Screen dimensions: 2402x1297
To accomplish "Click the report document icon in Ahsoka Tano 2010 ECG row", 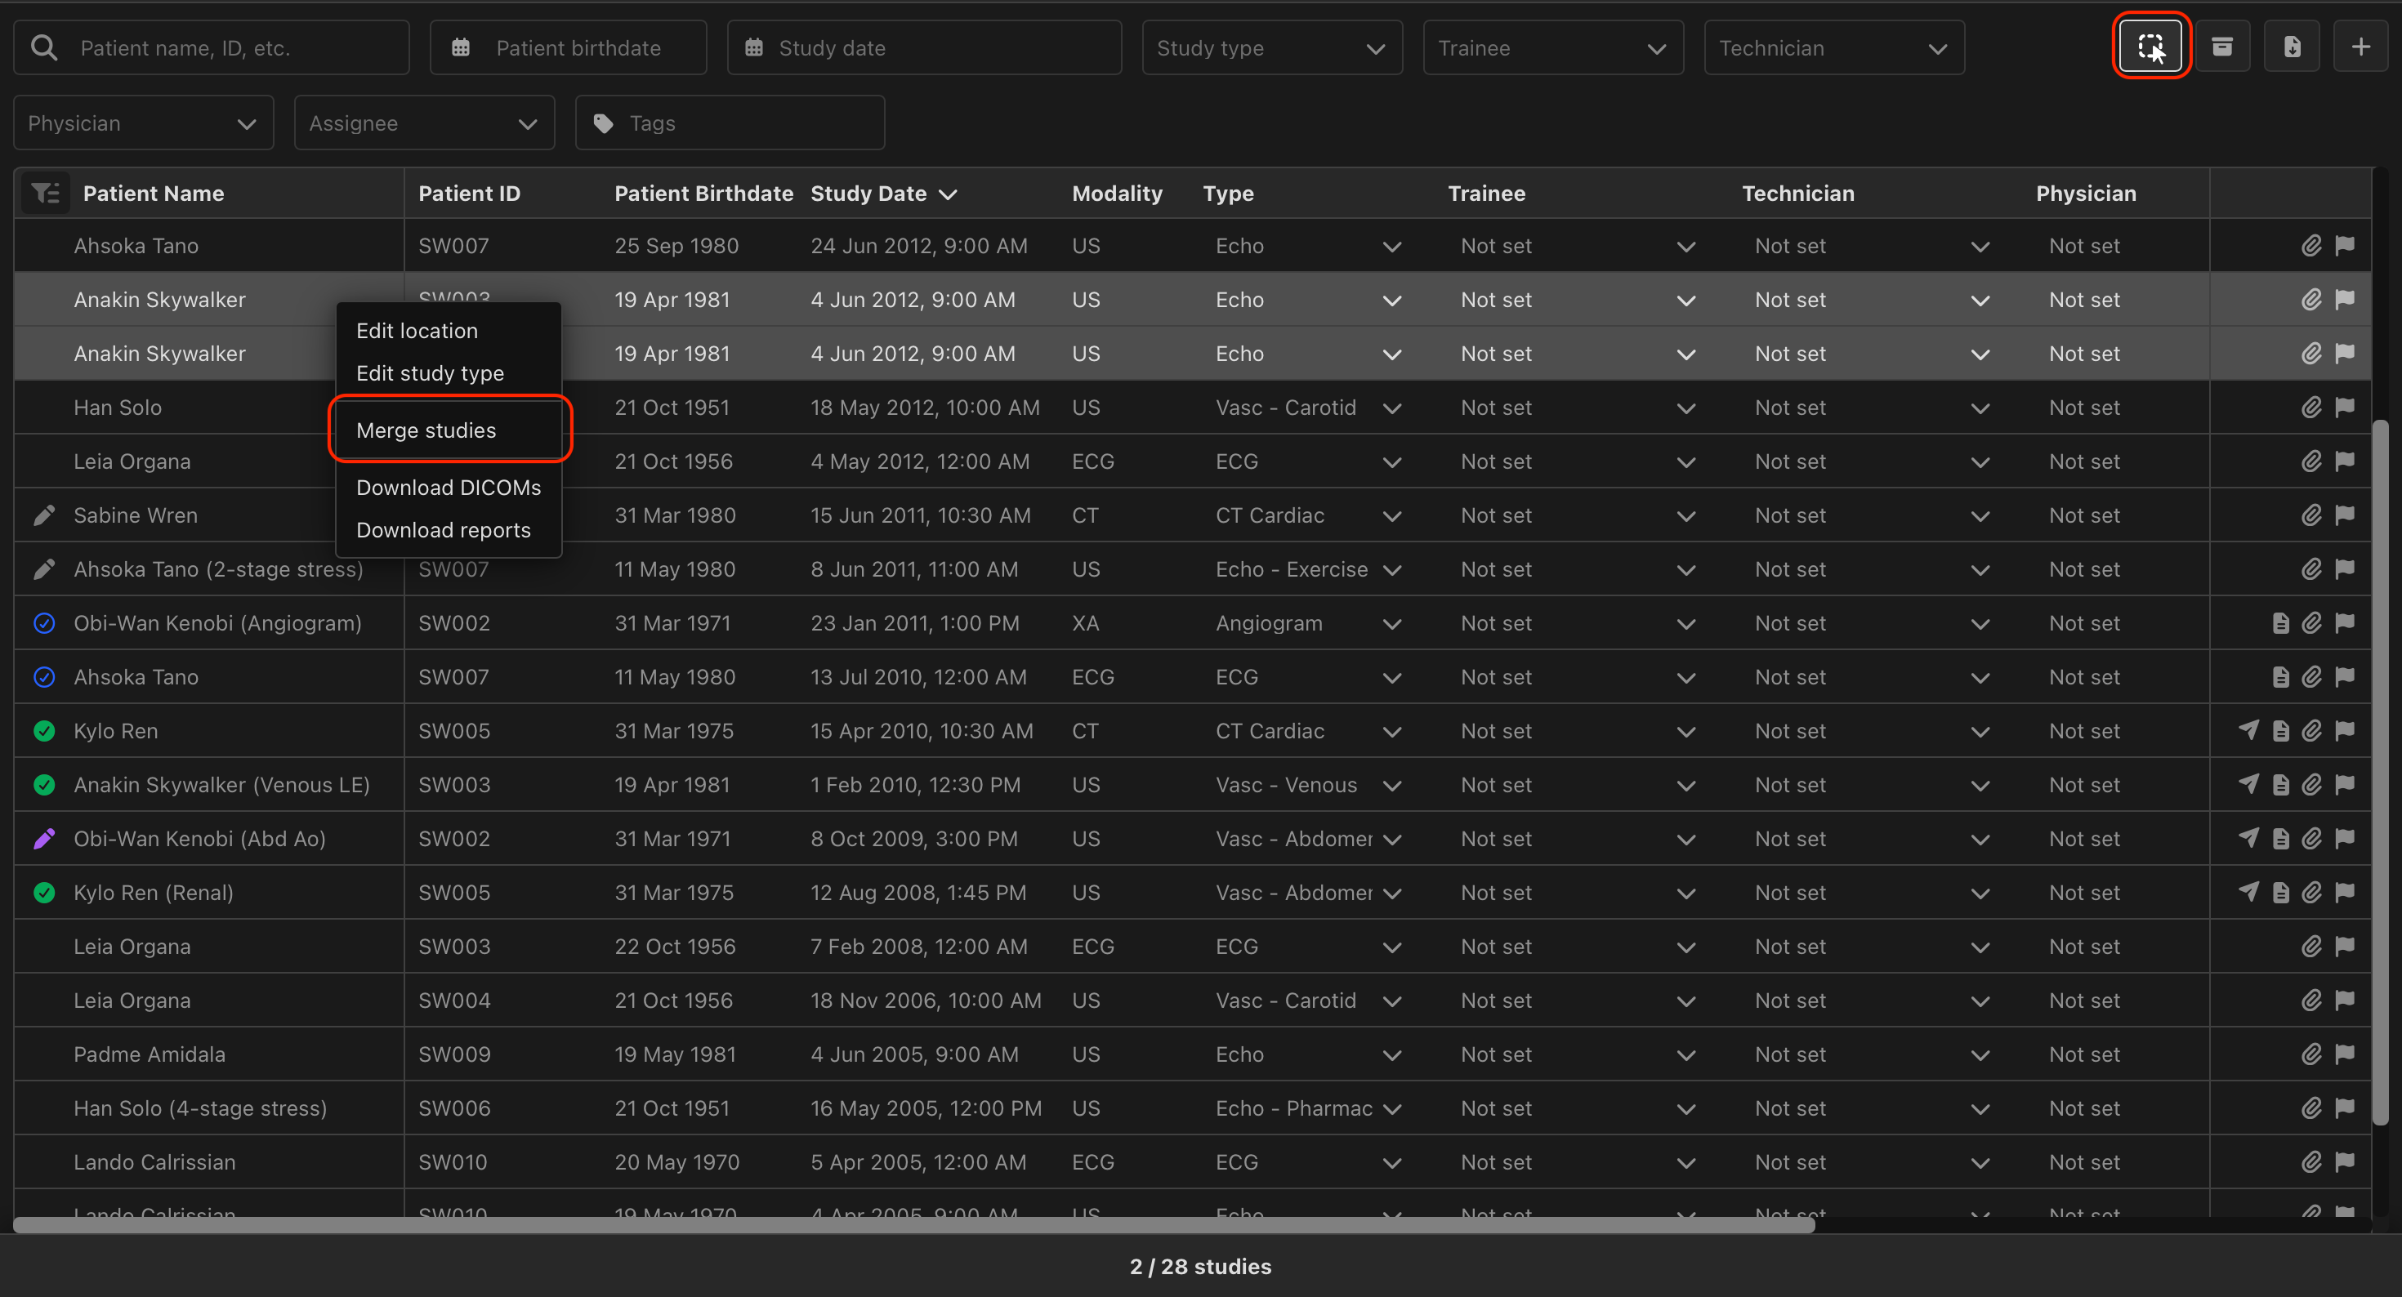I will pyautogui.click(x=2279, y=677).
